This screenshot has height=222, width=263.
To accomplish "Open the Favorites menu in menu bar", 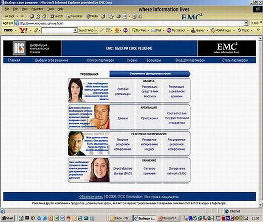I will coord(37,9).
